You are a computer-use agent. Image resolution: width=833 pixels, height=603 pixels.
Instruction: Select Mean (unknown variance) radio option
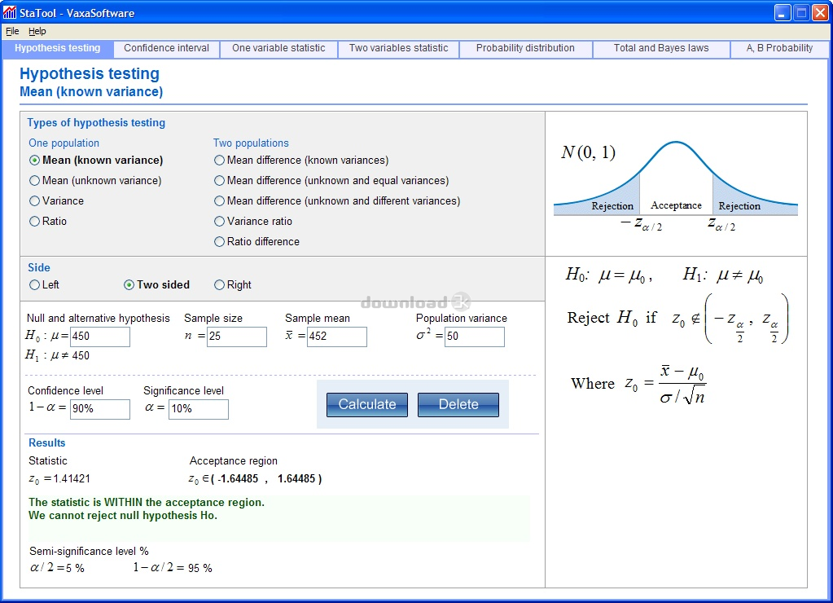click(35, 181)
